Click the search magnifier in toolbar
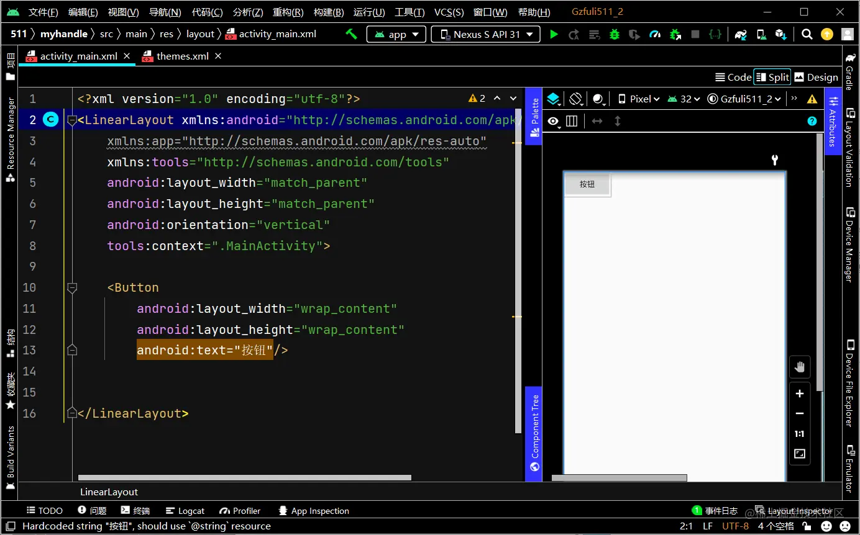The height and width of the screenshot is (535, 860). (x=807, y=34)
